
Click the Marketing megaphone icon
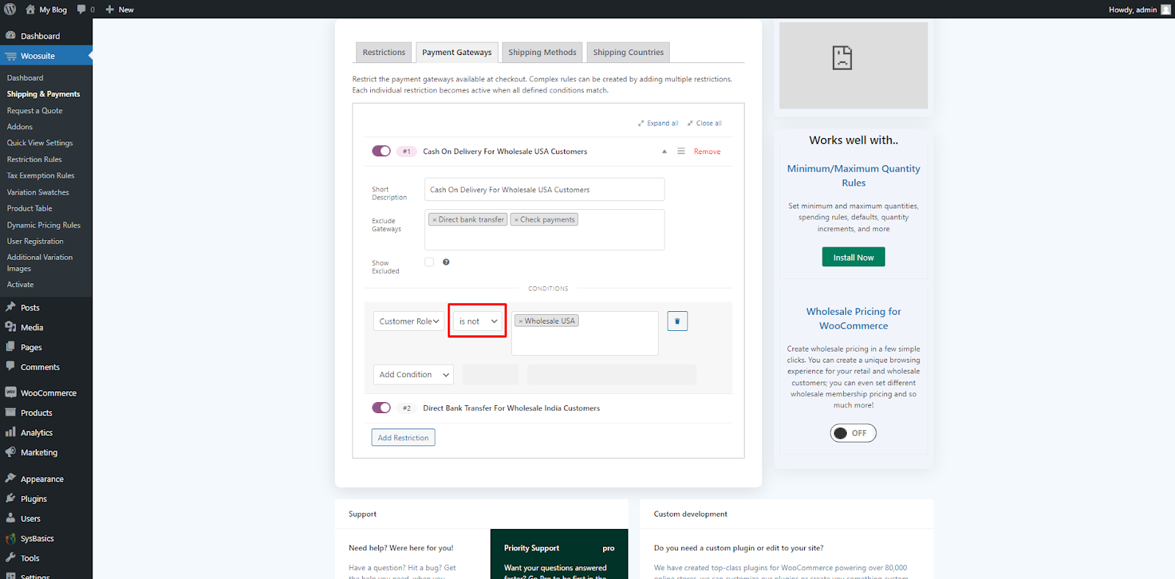(10, 452)
